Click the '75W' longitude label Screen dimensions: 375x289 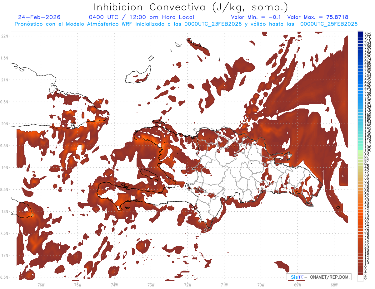point(77,285)
